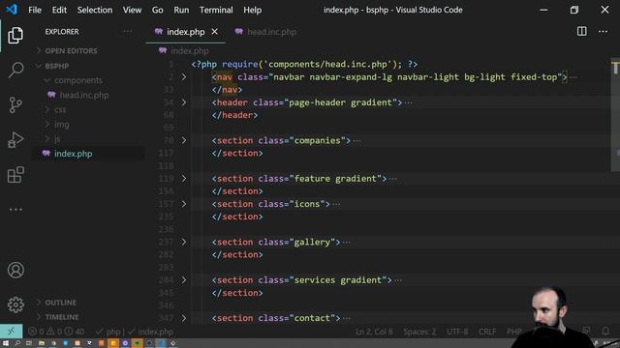Open the Explorer view in activity bar
620x348 pixels.
pos(15,36)
